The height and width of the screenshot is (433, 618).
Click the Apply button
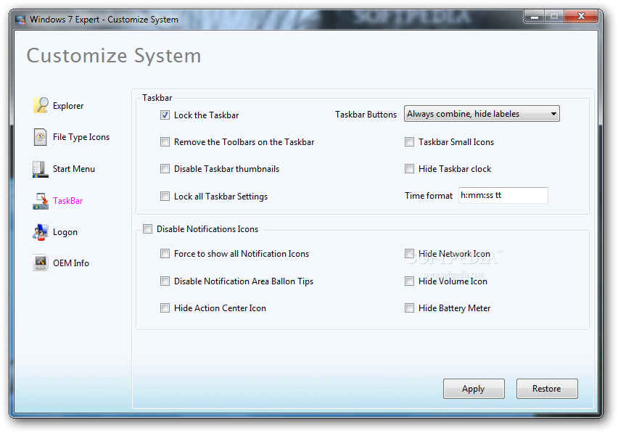(x=474, y=389)
